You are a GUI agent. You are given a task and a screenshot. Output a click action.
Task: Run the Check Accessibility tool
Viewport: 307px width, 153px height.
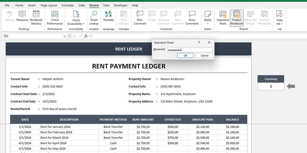tap(76, 18)
